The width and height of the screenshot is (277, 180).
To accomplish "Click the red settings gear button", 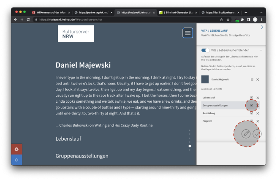I will pos(16,149).
